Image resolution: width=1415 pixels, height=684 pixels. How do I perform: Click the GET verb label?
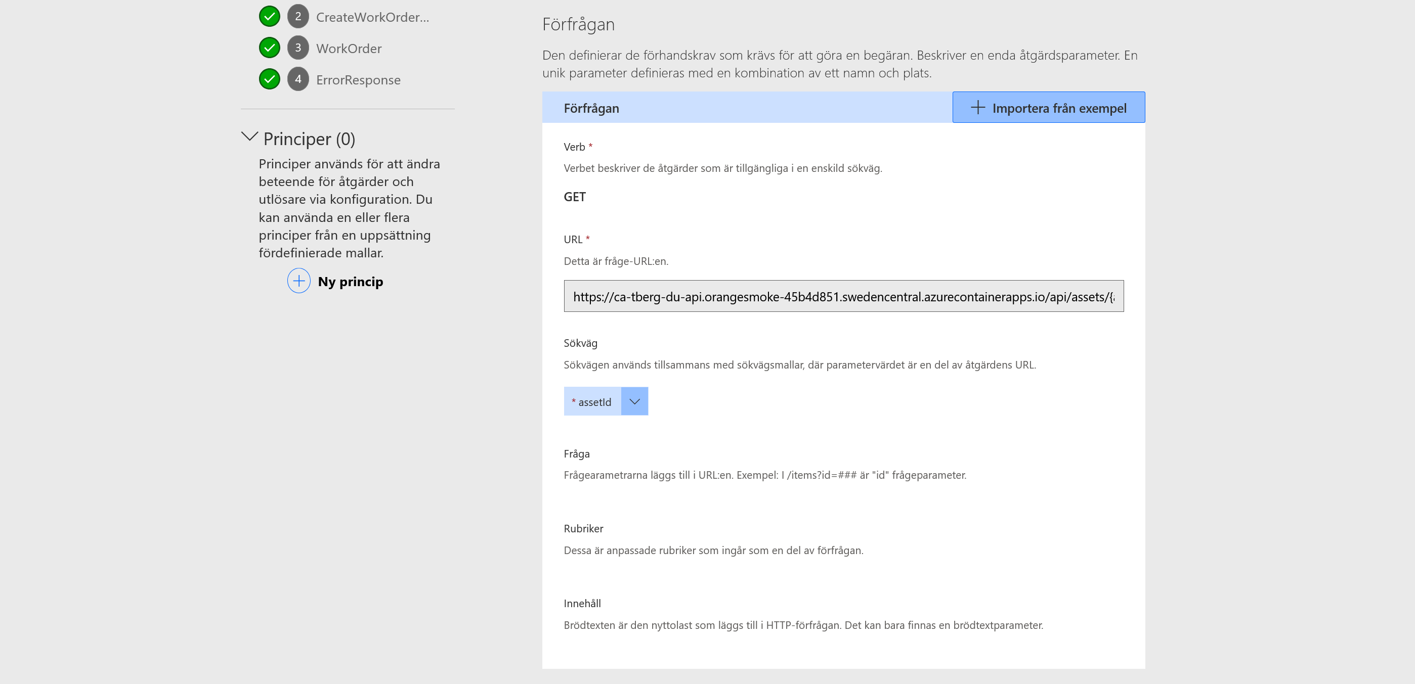click(x=575, y=197)
